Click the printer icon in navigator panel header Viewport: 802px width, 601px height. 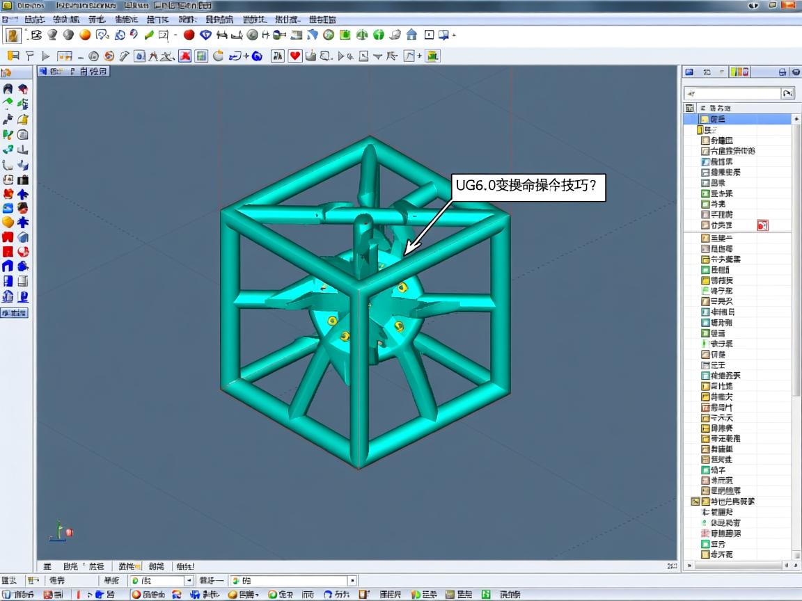pyautogui.click(x=783, y=72)
